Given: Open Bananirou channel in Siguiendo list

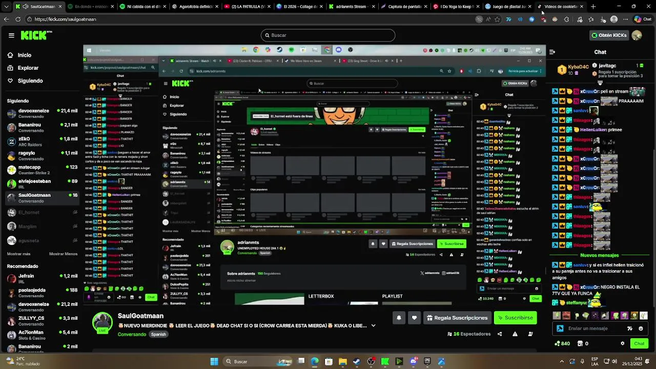Looking at the screenshot, I should (42, 127).
